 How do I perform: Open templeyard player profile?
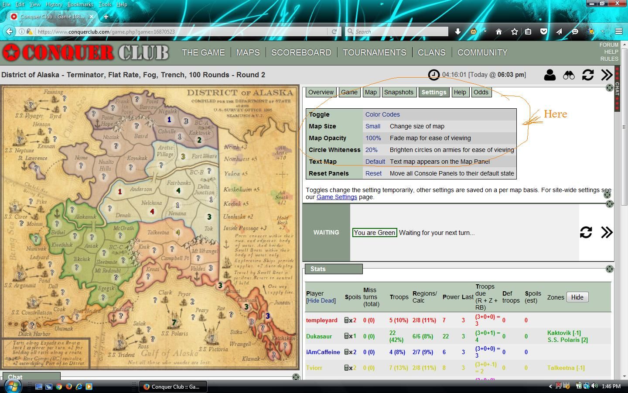coord(322,320)
